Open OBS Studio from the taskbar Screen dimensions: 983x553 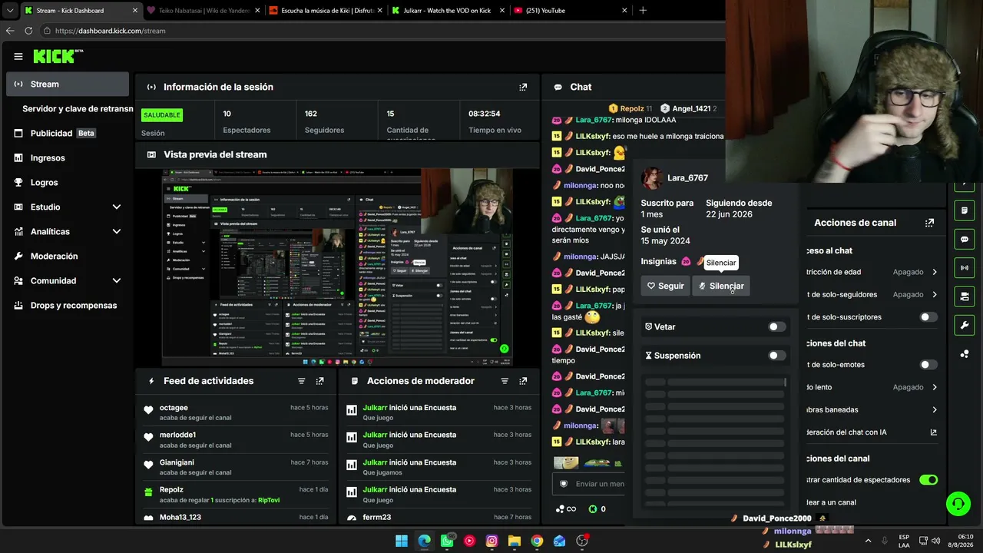(x=582, y=541)
